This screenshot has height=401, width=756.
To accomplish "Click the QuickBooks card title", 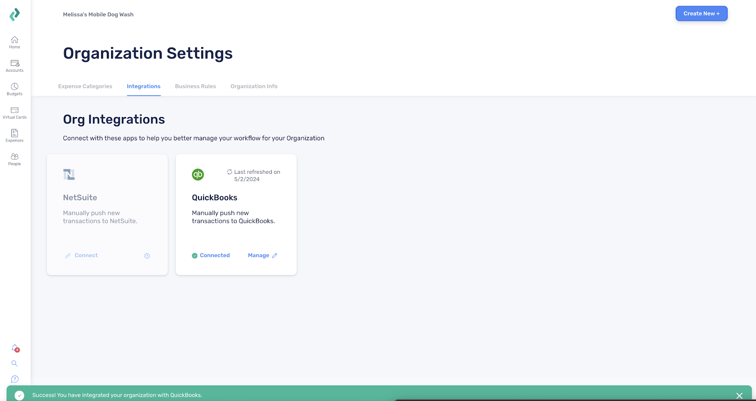I will click(215, 197).
